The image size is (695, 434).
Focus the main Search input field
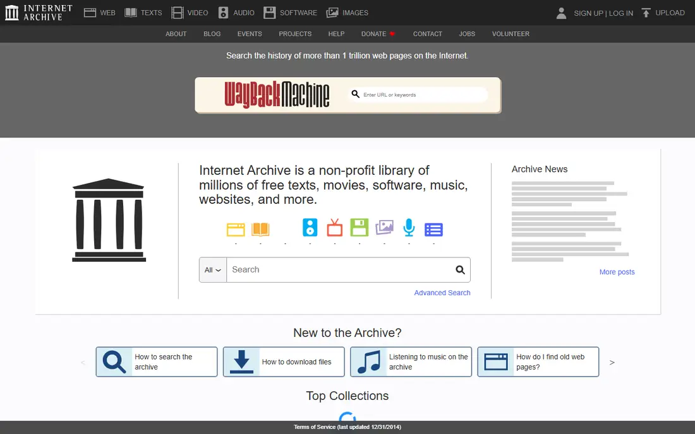click(x=339, y=270)
